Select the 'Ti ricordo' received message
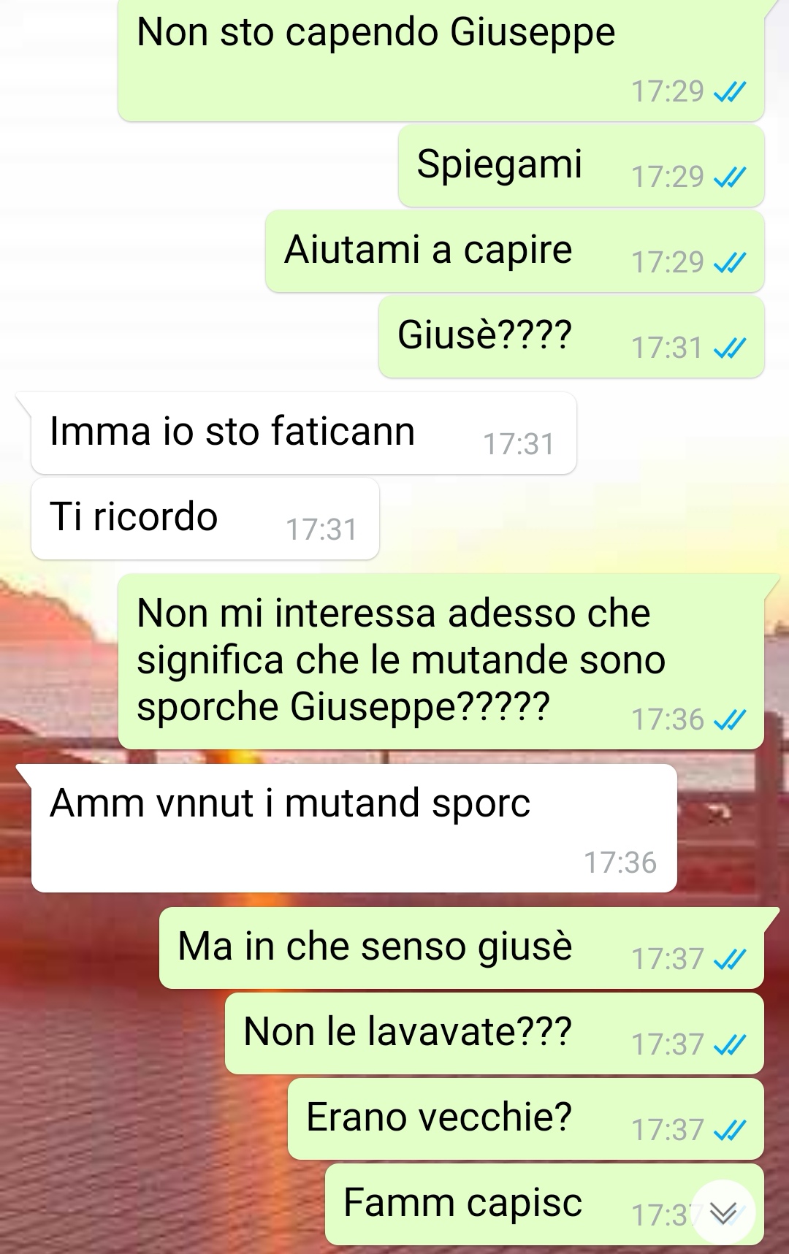The image size is (789, 1254). click(x=205, y=519)
